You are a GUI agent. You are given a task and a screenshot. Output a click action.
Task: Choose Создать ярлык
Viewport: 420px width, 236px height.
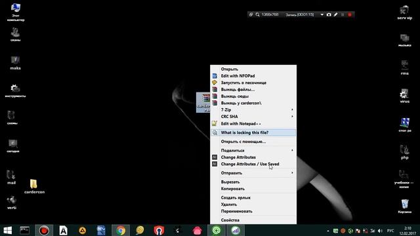tap(253, 198)
